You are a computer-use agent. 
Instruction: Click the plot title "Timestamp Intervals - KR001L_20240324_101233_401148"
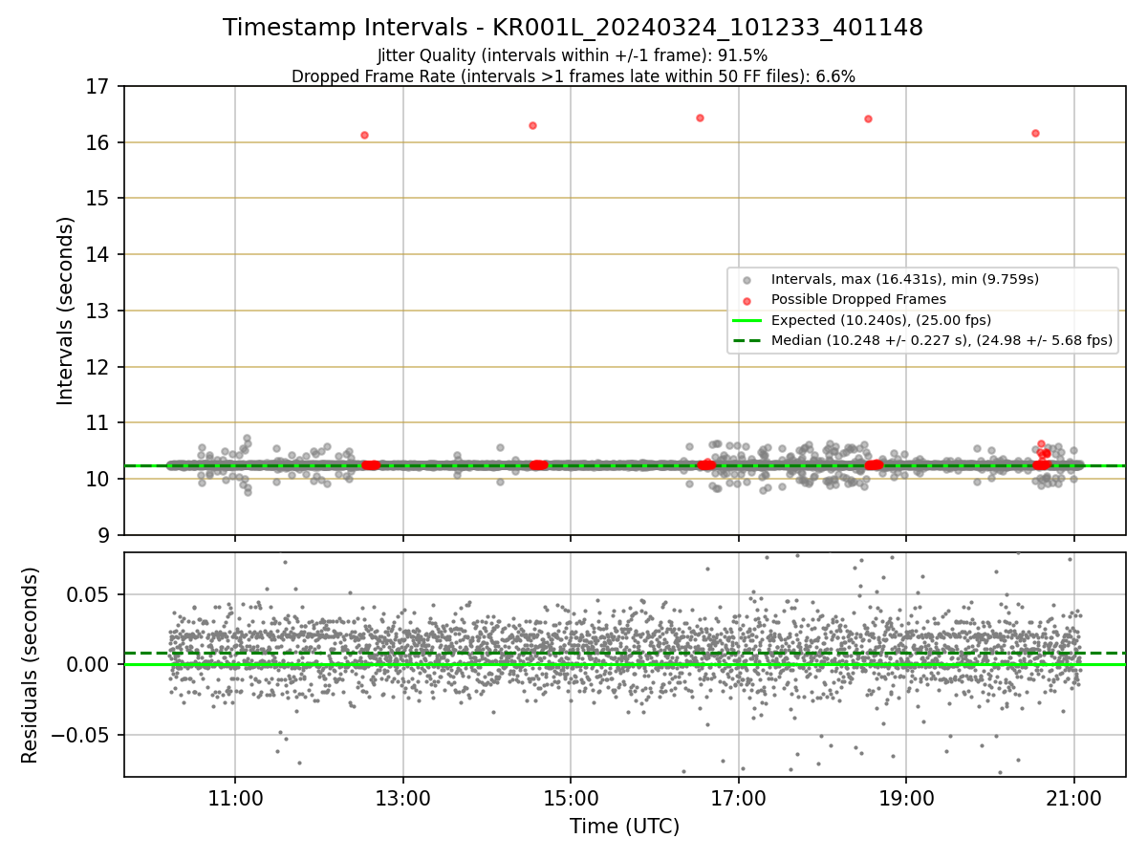573,28
